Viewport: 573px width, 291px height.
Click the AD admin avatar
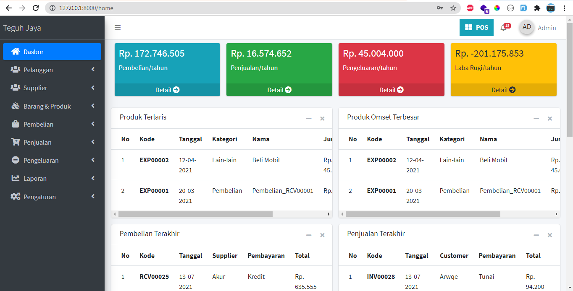(x=526, y=27)
